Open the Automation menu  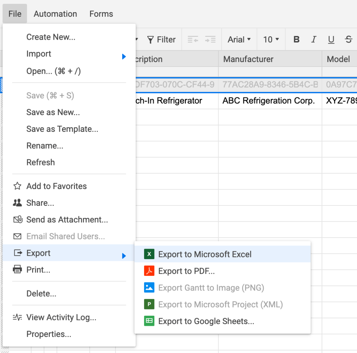[x=55, y=14]
